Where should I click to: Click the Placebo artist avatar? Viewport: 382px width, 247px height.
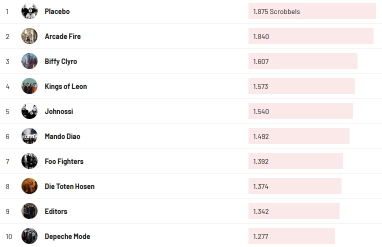pos(29,11)
